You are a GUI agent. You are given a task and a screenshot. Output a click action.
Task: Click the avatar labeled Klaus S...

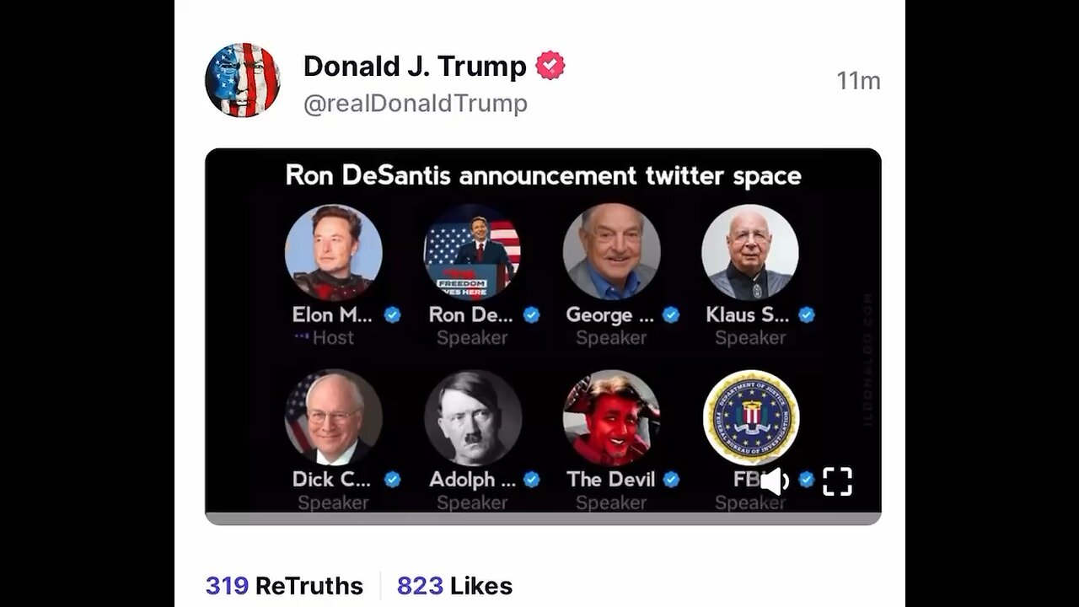[750, 253]
